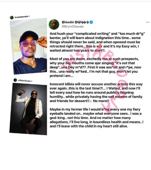Click the small official2baba avatar icon
This screenshot has width=151, height=170.
(15, 80)
